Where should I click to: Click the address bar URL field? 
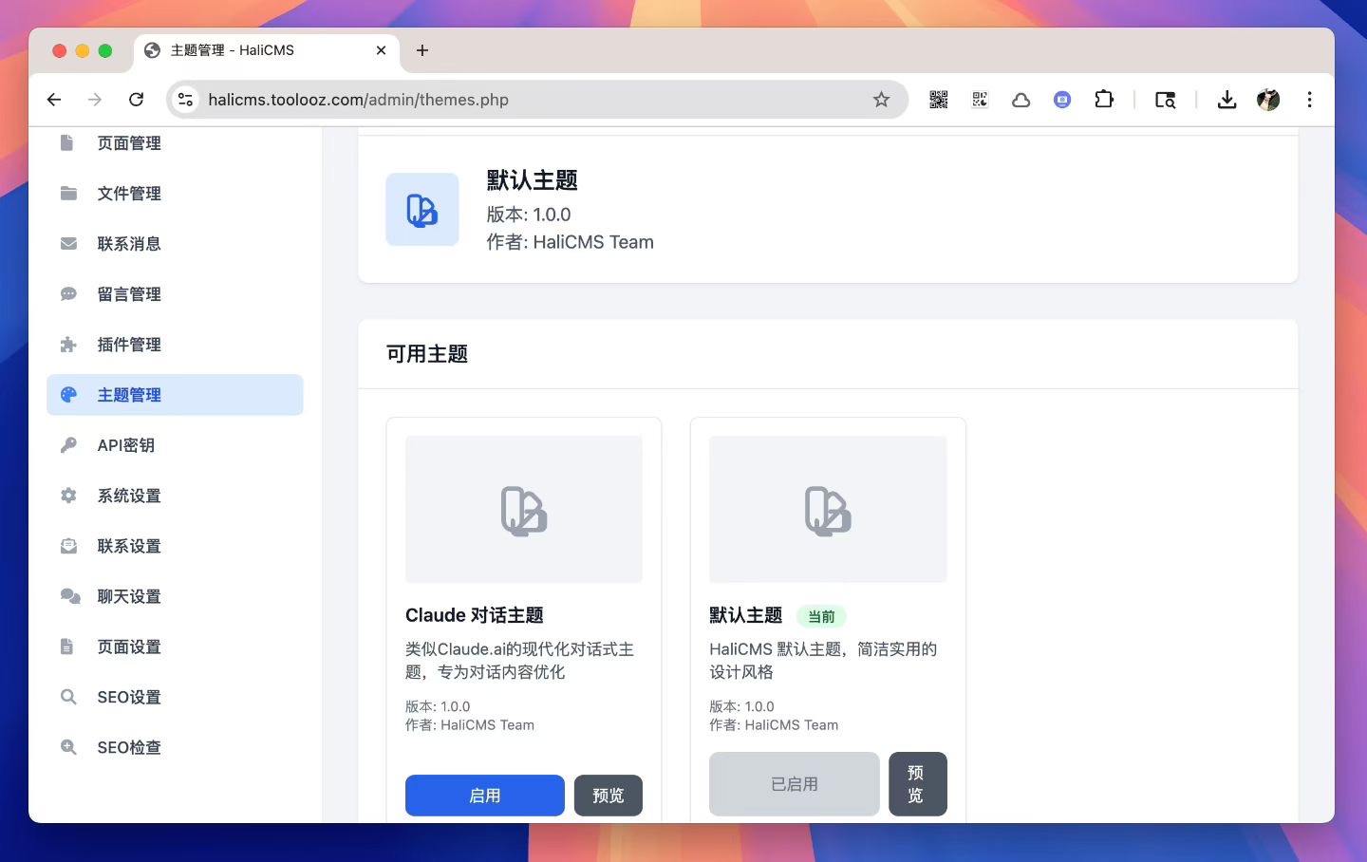click(532, 100)
